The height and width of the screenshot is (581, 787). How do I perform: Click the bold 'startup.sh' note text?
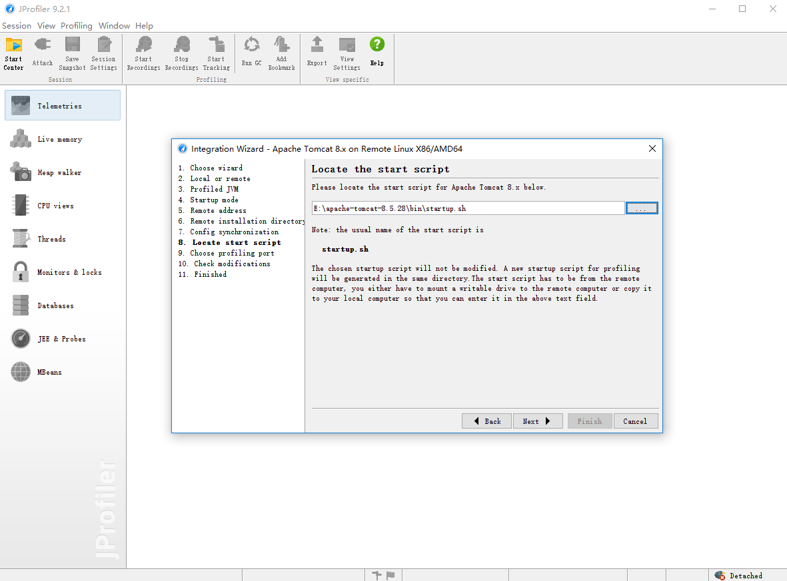[345, 249]
